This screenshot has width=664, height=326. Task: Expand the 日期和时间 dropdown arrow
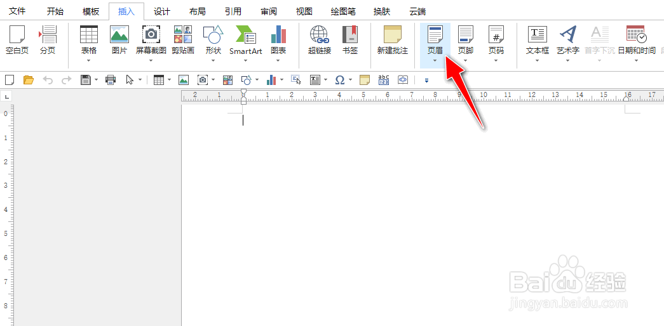pyautogui.click(x=637, y=60)
